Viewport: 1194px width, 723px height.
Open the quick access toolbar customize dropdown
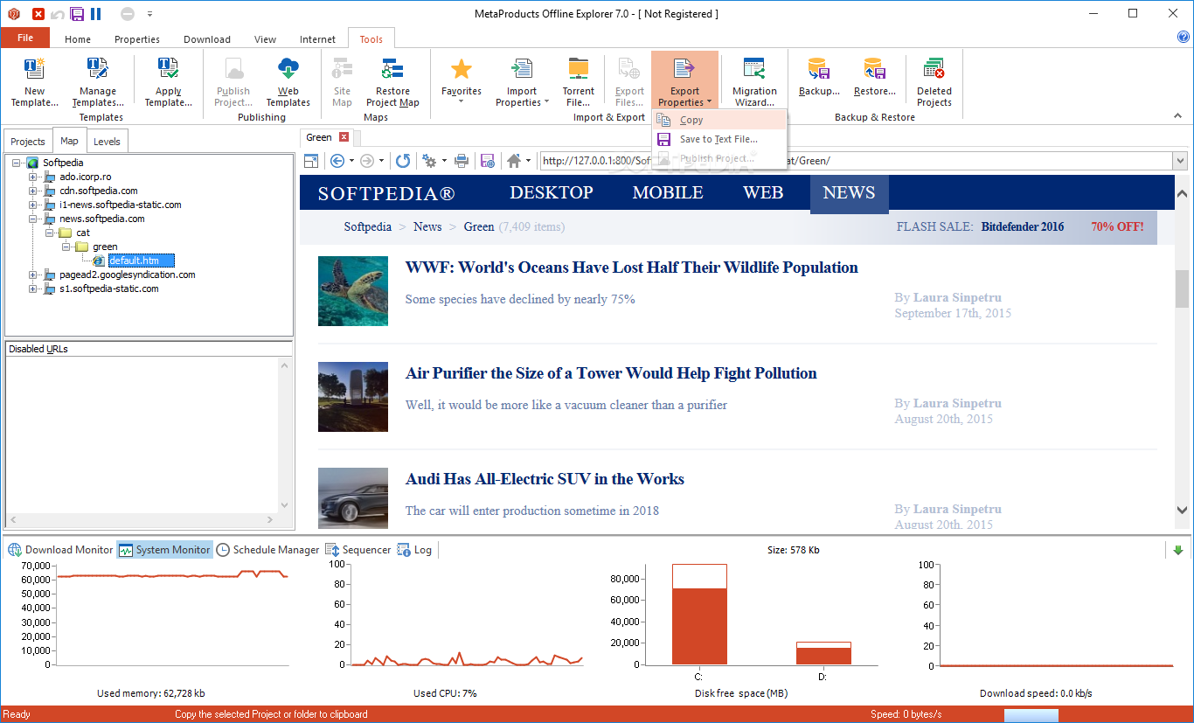point(149,14)
